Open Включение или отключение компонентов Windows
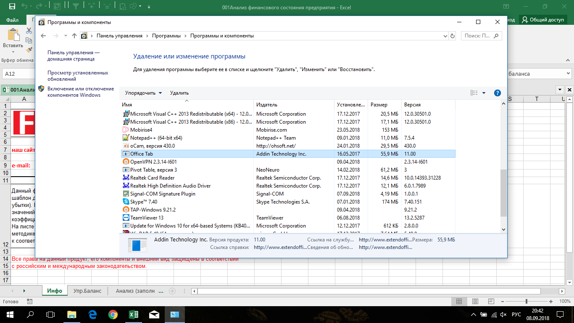 pyautogui.click(x=80, y=92)
